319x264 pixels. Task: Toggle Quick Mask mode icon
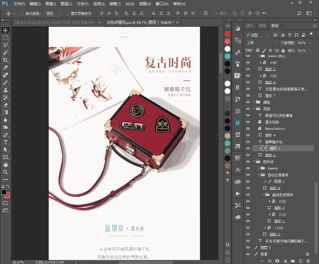(5, 203)
